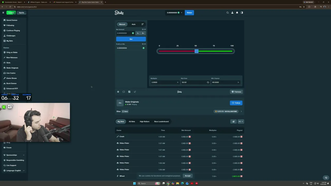Enable theatre mode rectangle icon
This screenshot has width=331, height=186.
[x=124, y=92]
